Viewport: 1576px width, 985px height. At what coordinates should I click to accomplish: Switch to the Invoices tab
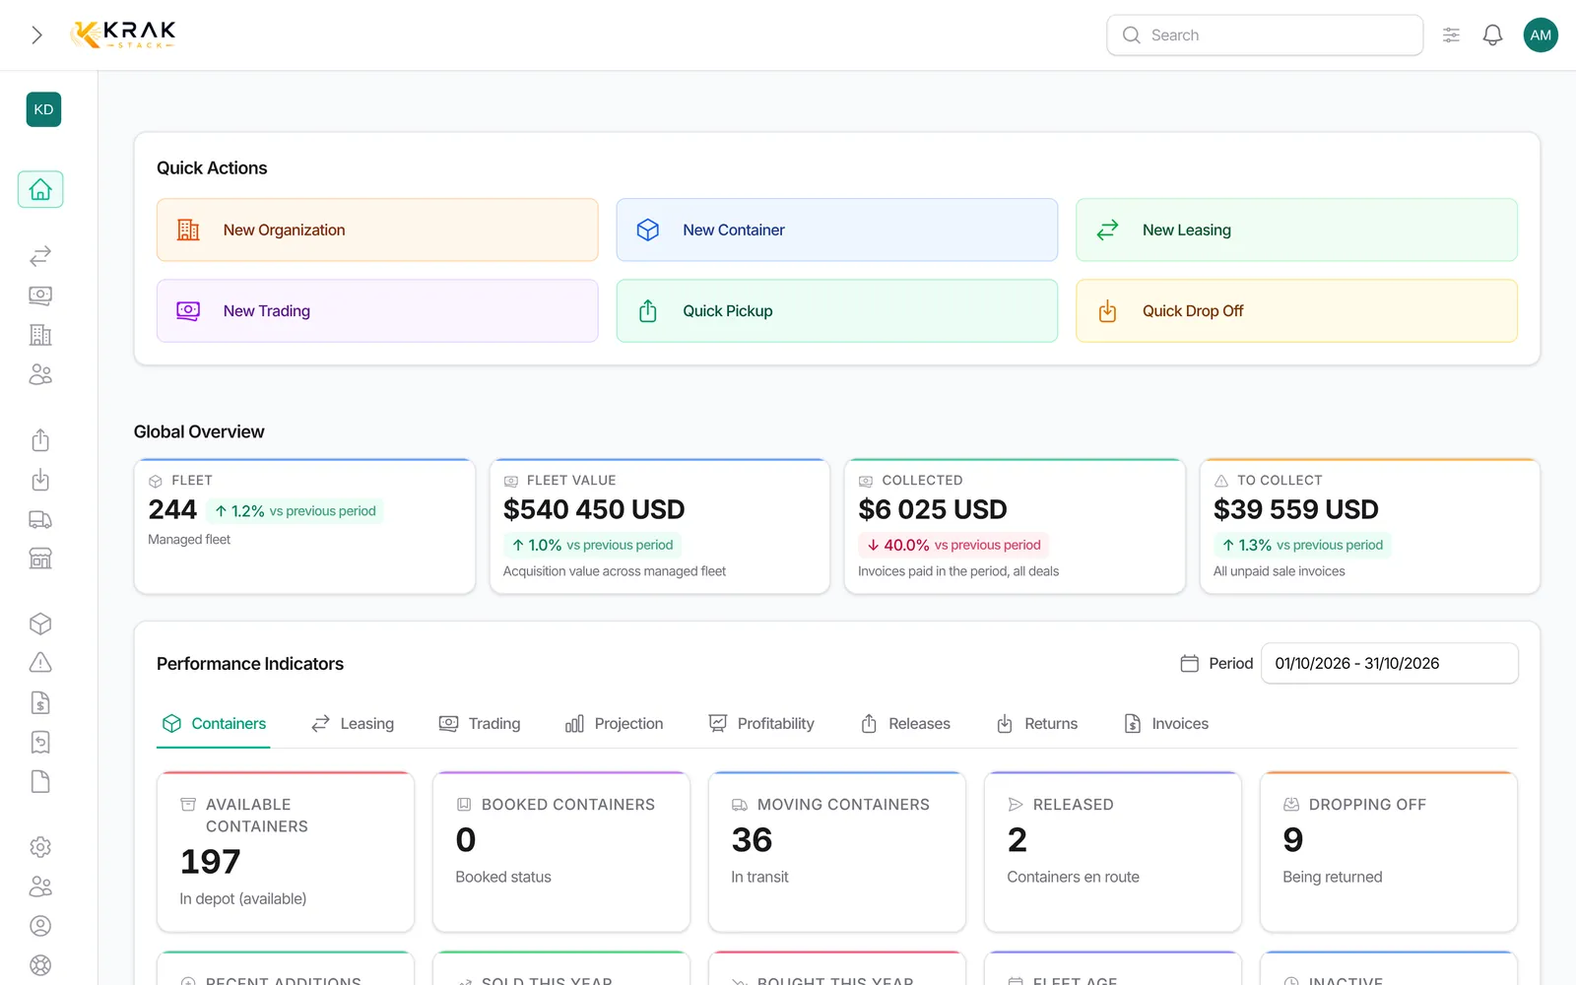pos(1166,724)
